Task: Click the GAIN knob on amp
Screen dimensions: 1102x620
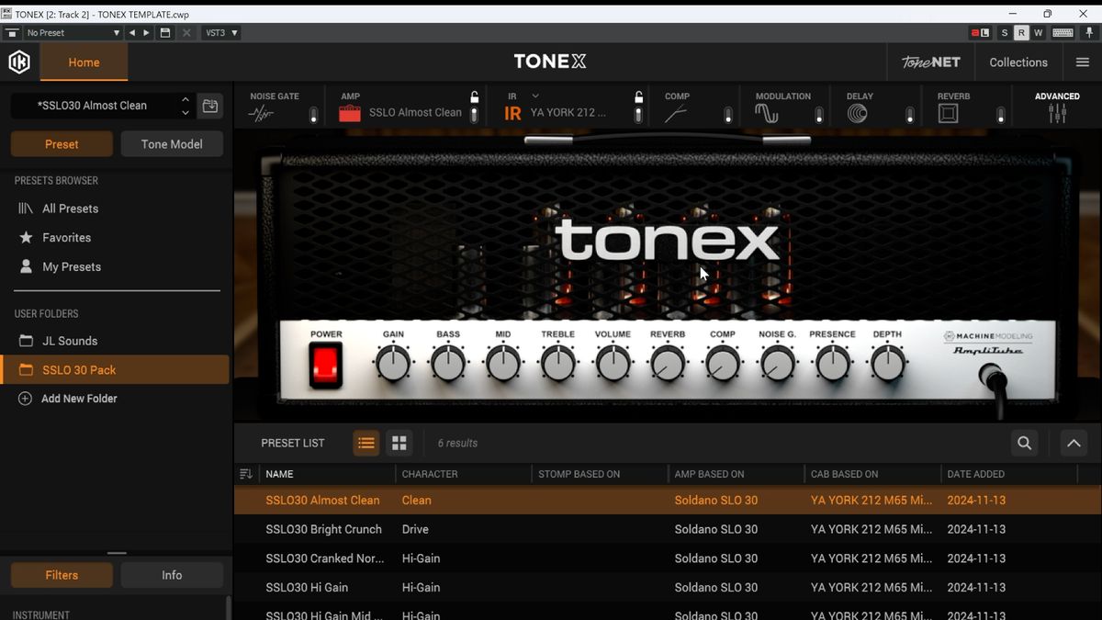Action: point(393,364)
